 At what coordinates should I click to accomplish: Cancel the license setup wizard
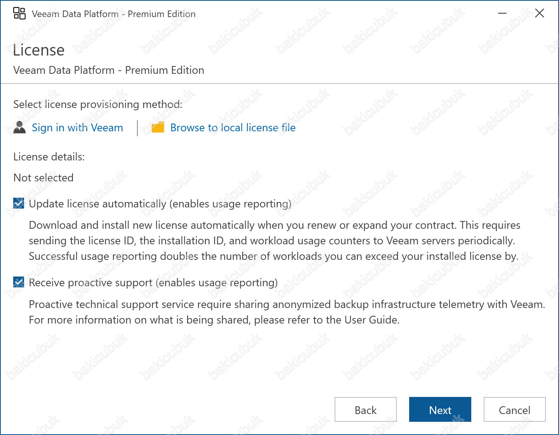(x=514, y=410)
